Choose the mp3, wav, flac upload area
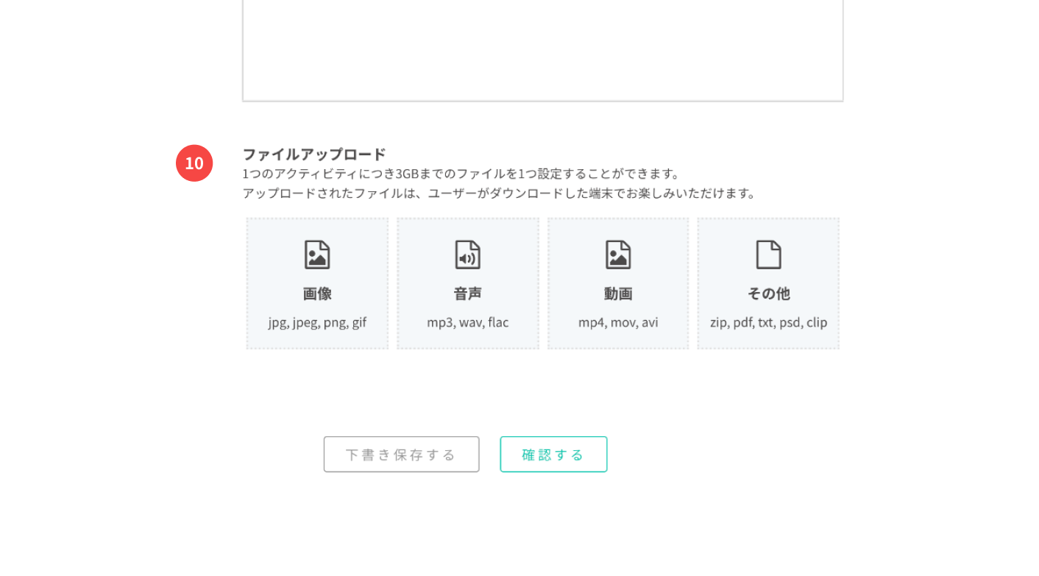The width and height of the screenshot is (1039, 576). (x=467, y=322)
